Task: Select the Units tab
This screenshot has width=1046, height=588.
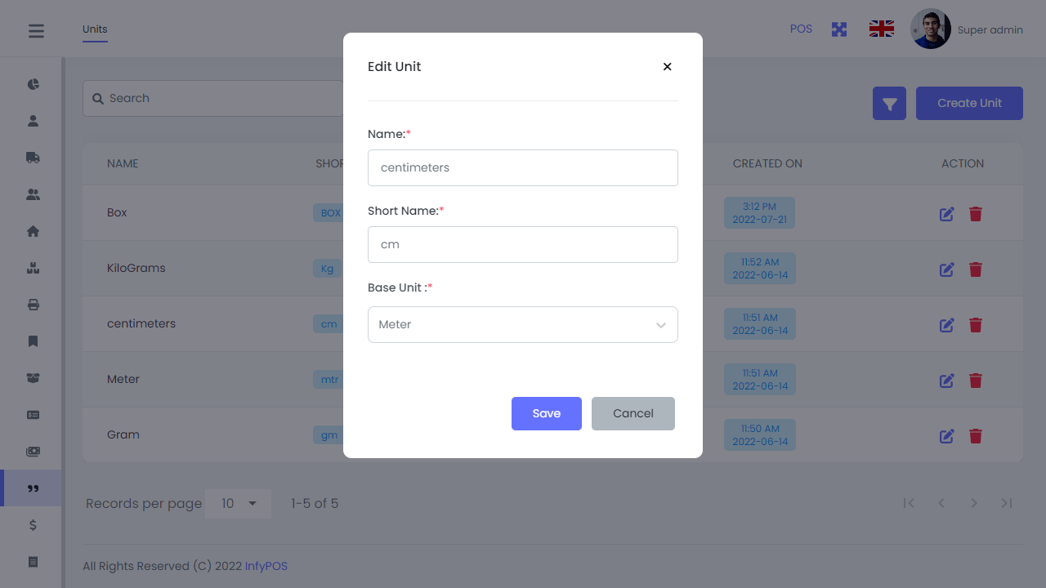Action: [95, 29]
